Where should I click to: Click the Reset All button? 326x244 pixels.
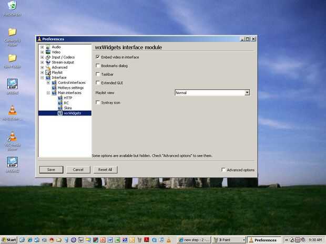point(105,169)
